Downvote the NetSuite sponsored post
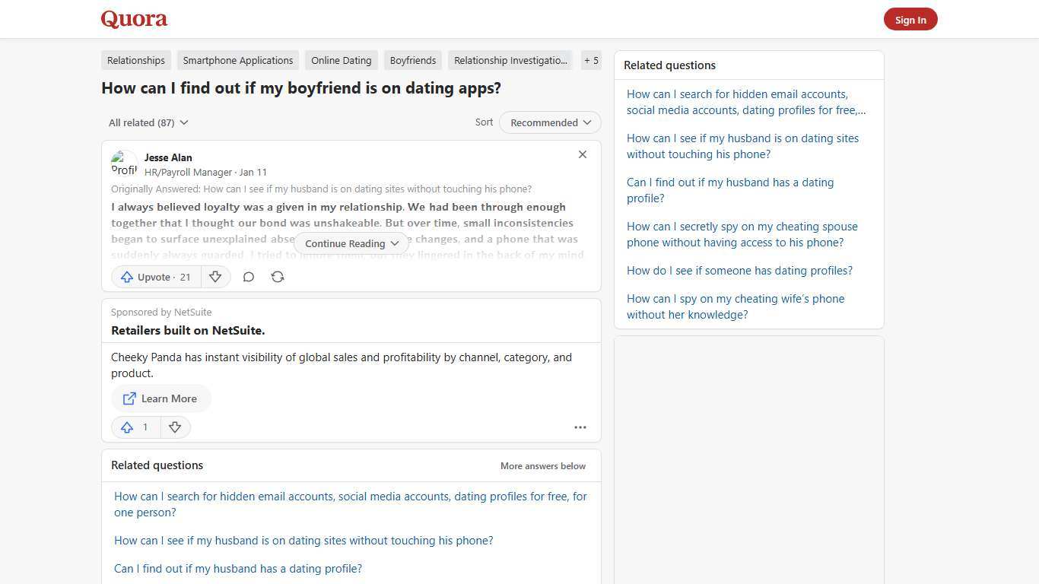 pos(175,427)
